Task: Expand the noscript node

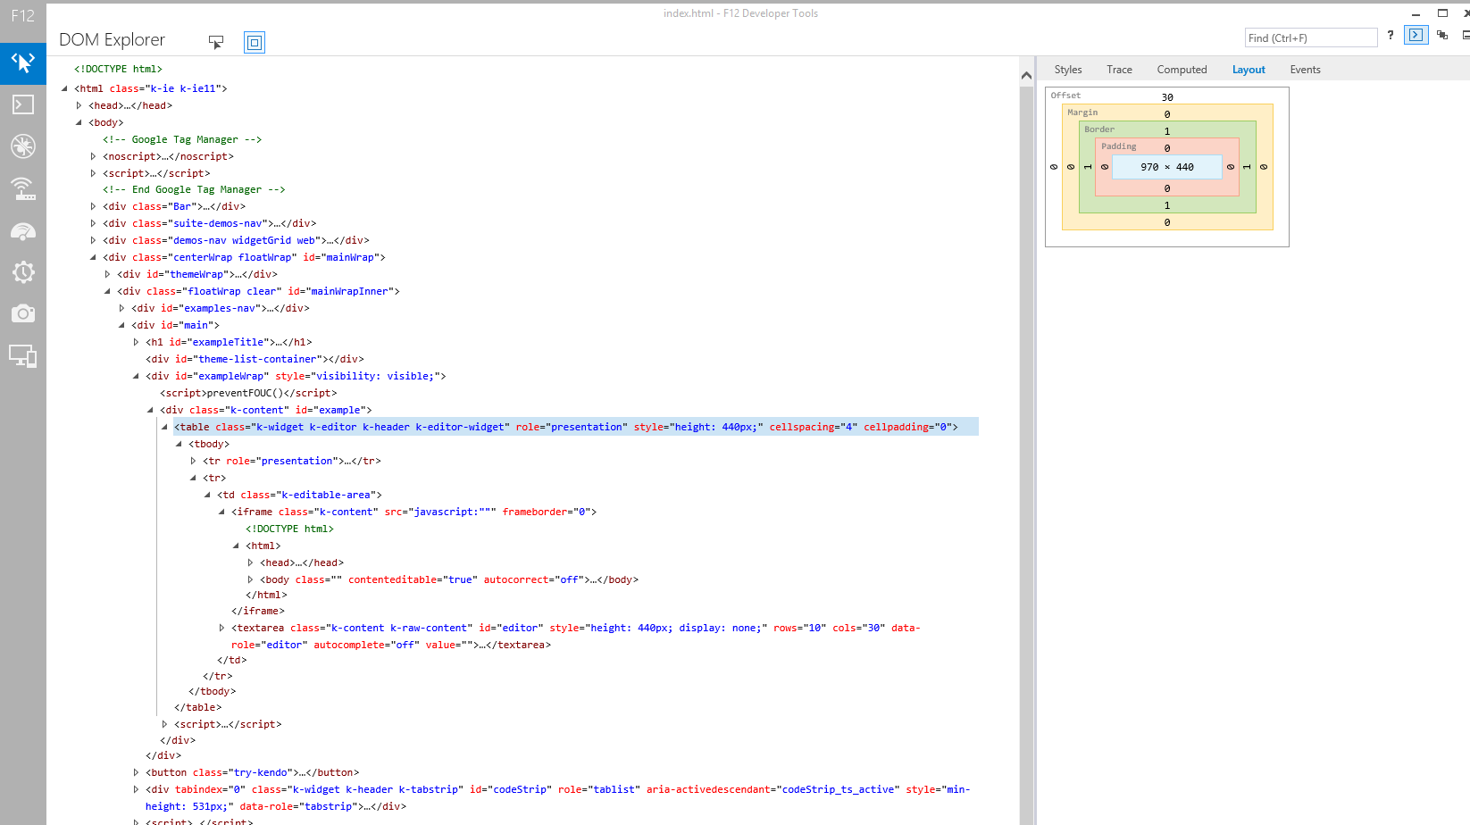Action: tap(93, 156)
